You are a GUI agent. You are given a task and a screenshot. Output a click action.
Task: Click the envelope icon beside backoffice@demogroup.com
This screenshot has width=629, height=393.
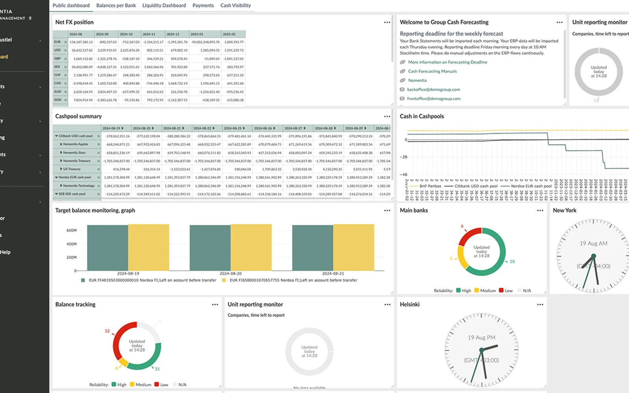coord(402,90)
